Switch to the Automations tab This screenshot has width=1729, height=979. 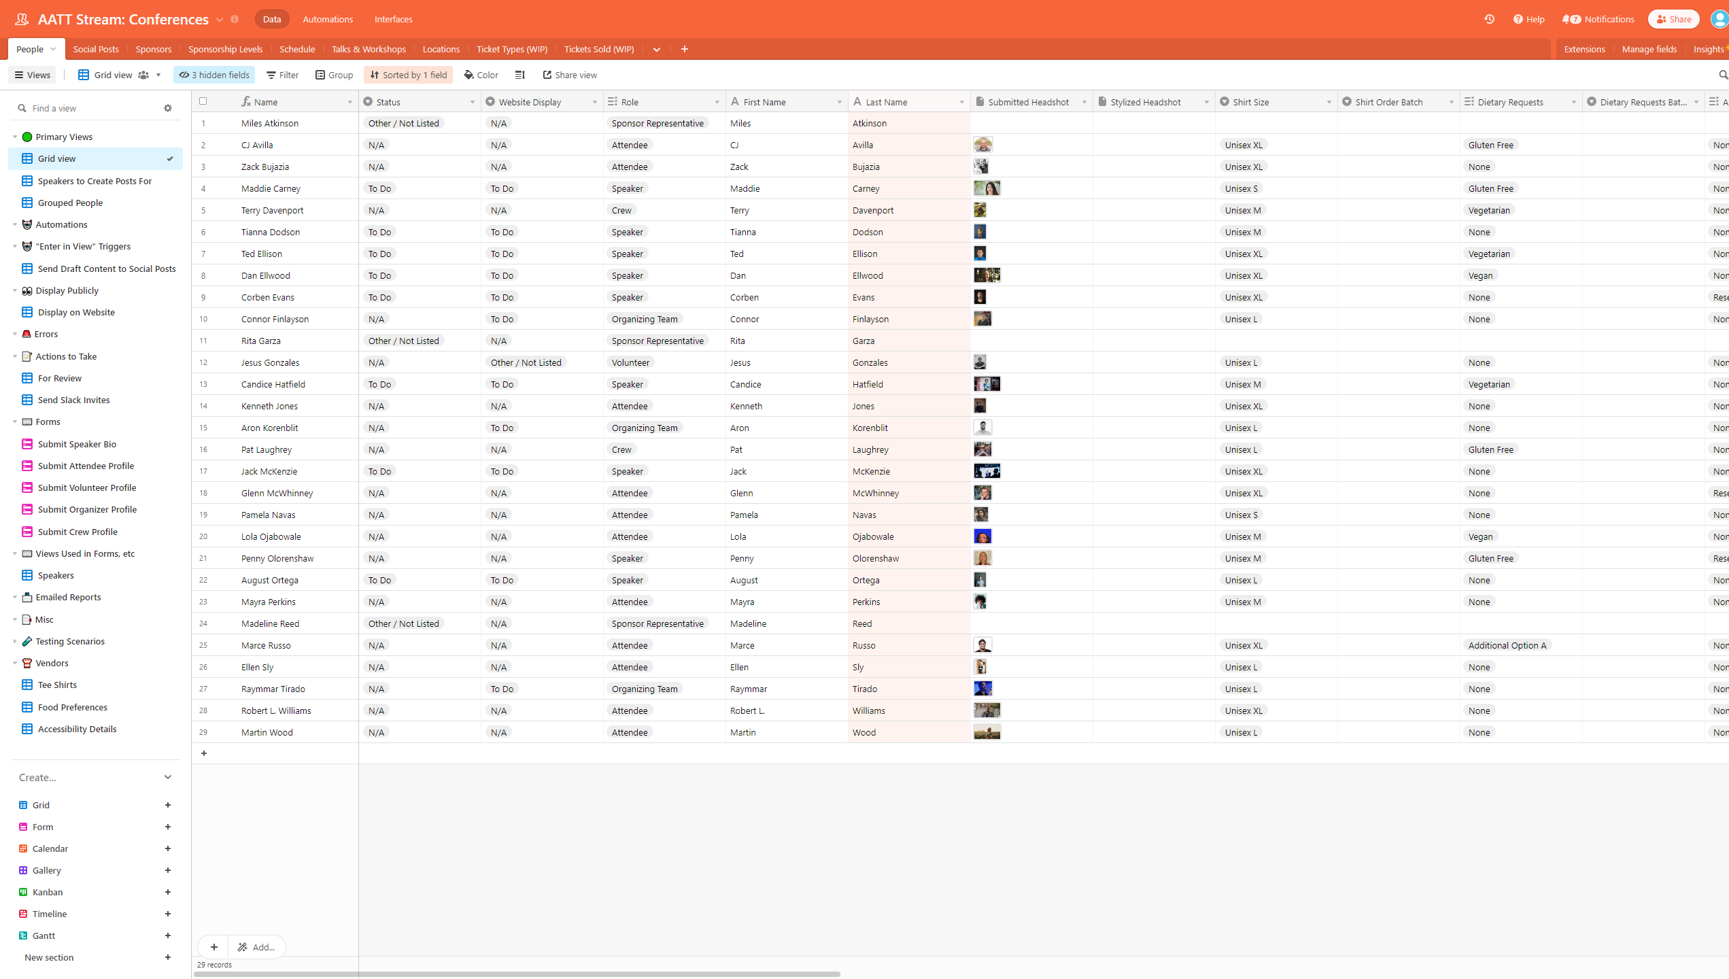328,19
